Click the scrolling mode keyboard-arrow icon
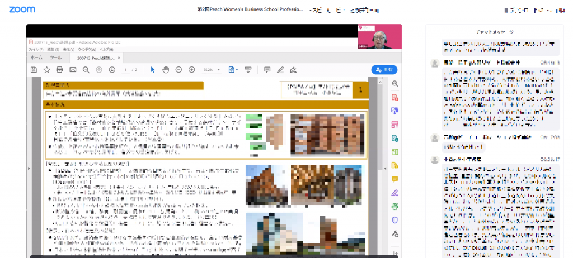 click(248, 70)
